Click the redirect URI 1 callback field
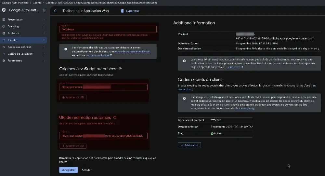Viewport: 325px width, 176px height. click(103, 136)
